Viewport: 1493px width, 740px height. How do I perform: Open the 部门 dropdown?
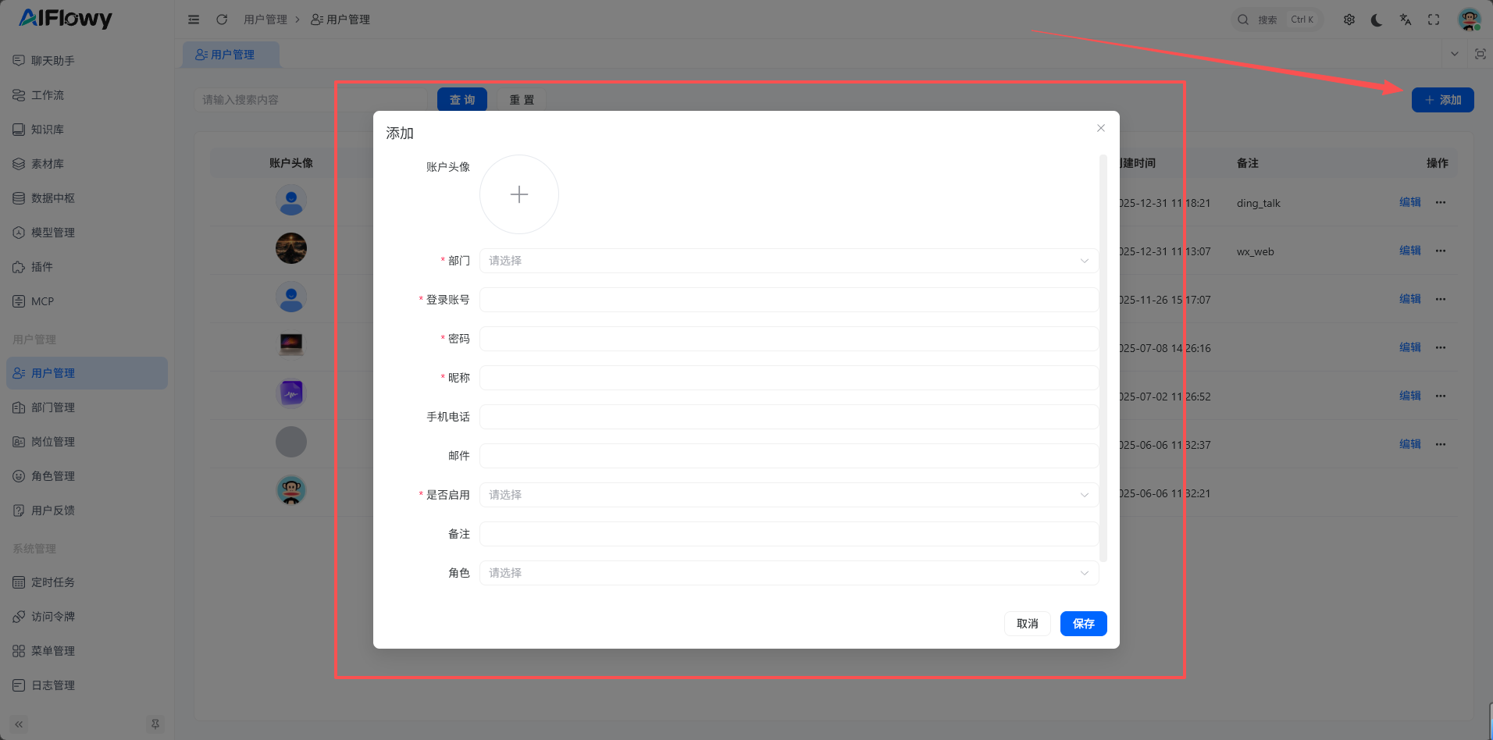coord(789,261)
